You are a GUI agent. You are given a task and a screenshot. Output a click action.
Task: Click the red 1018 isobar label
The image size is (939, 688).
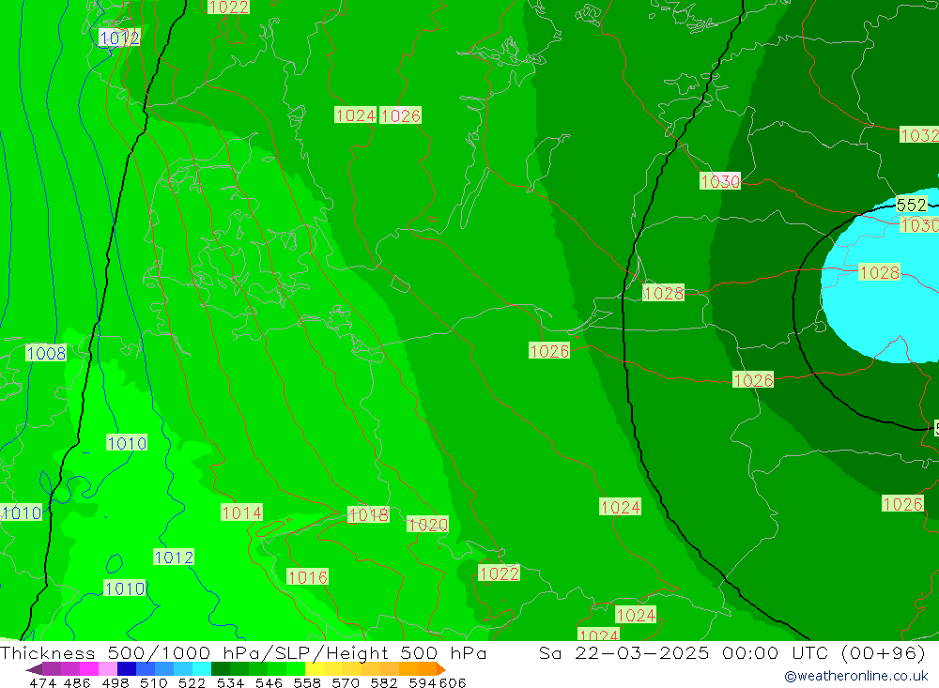pyautogui.click(x=368, y=515)
